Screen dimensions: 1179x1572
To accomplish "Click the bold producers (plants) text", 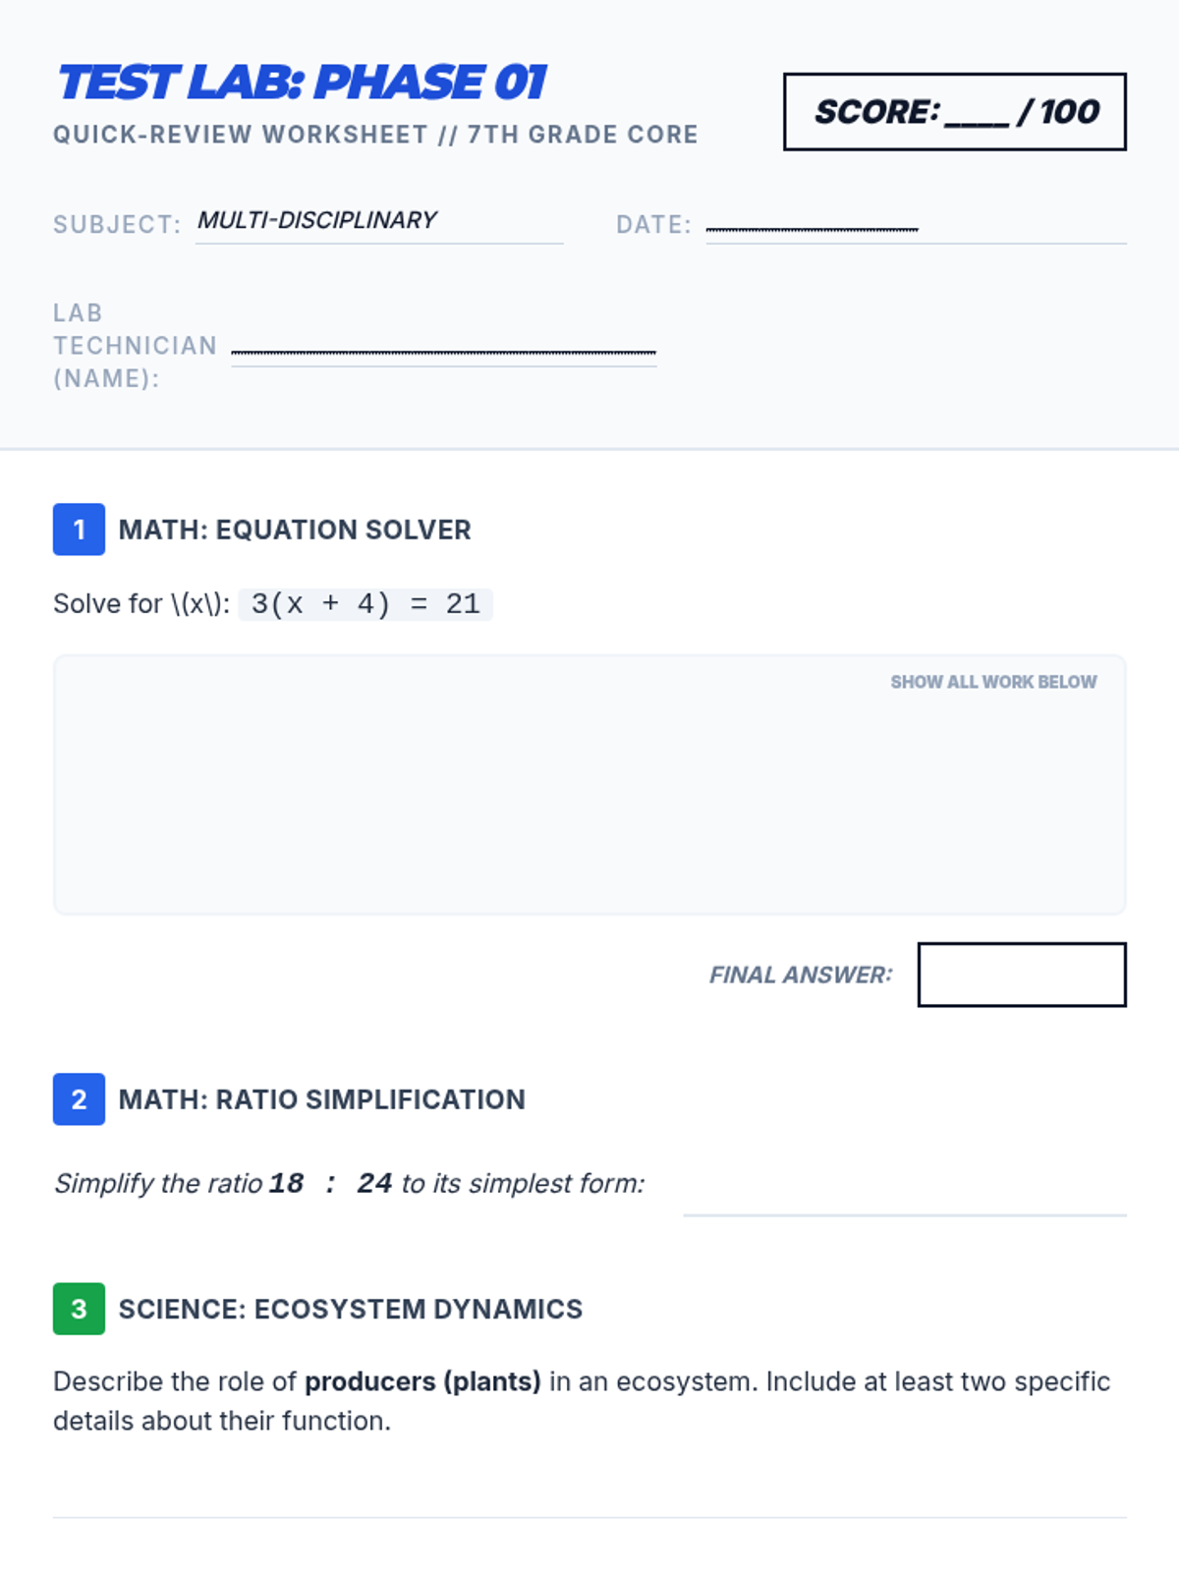I will tap(422, 1381).
